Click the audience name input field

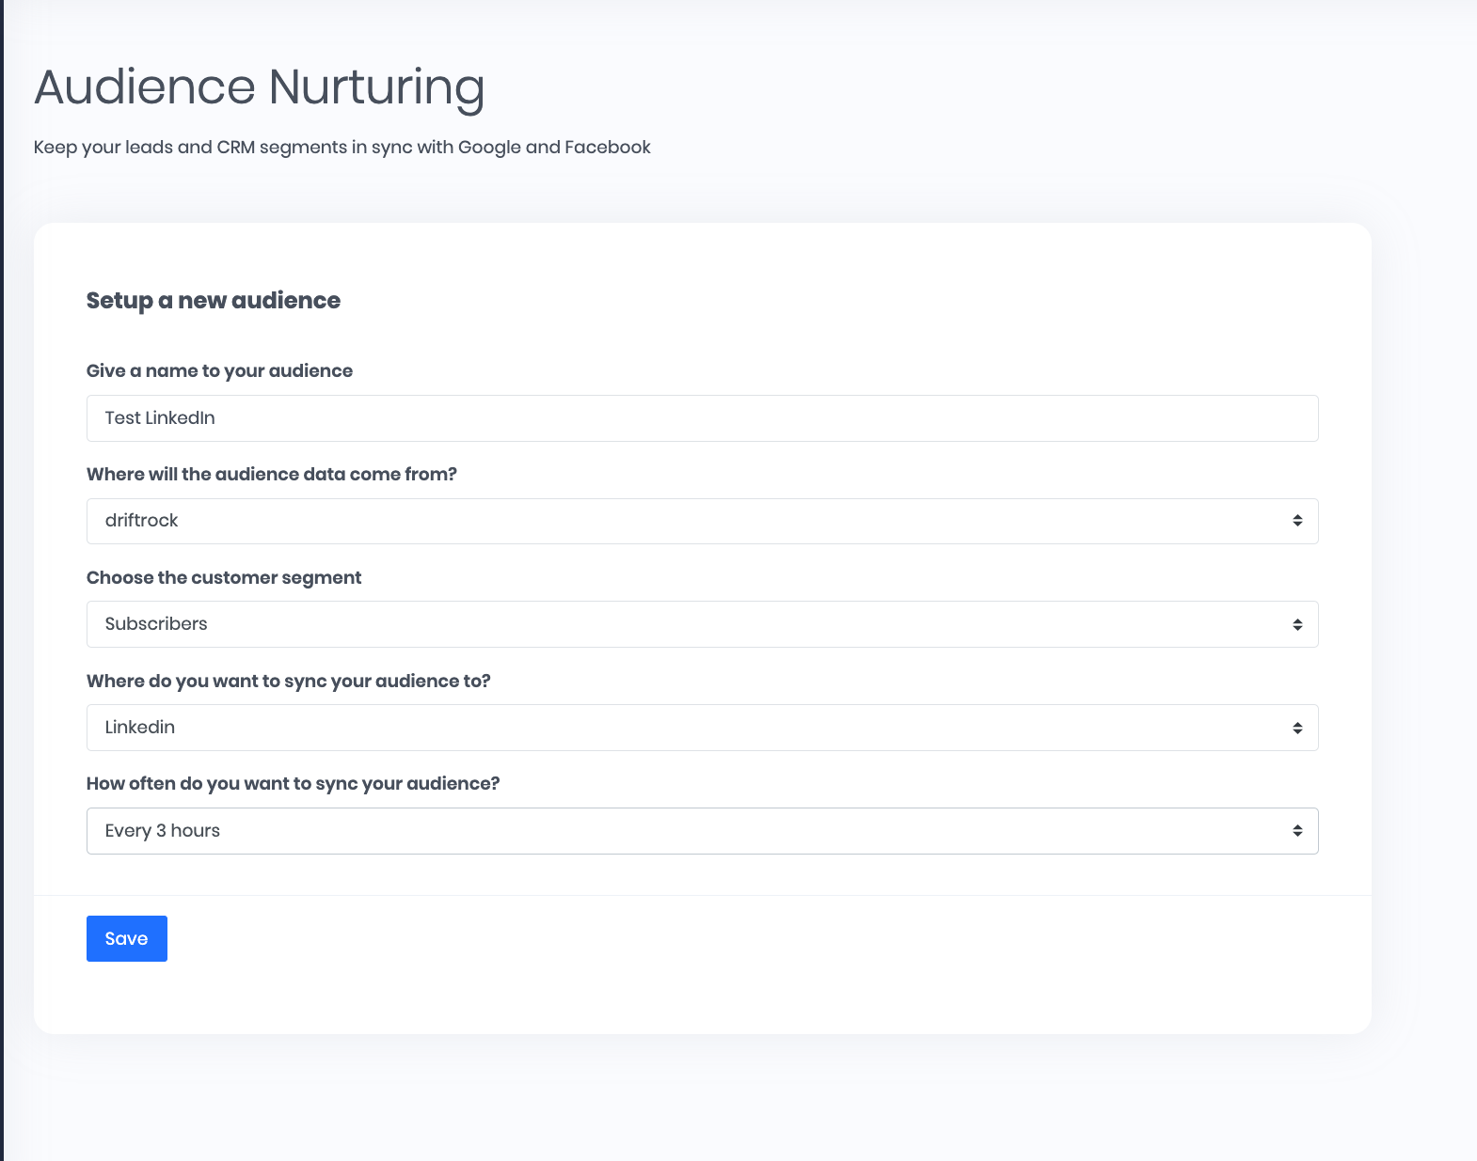[x=702, y=418]
